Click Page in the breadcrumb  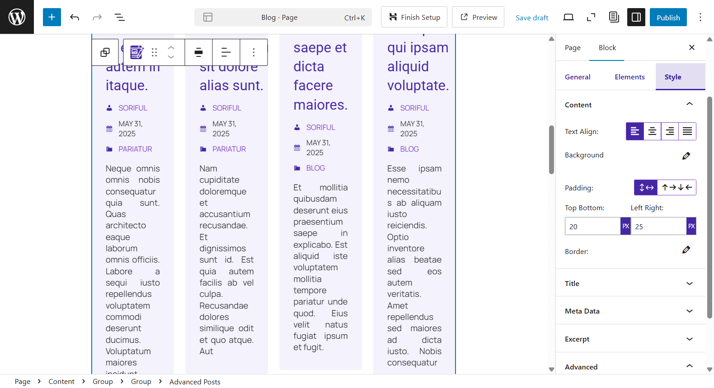pos(23,382)
